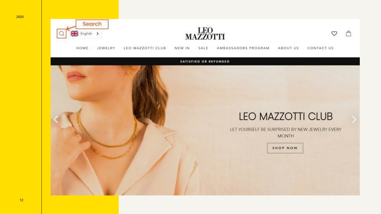Open the About Us page
This screenshot has height=214, width=381.
click(288, 48)
